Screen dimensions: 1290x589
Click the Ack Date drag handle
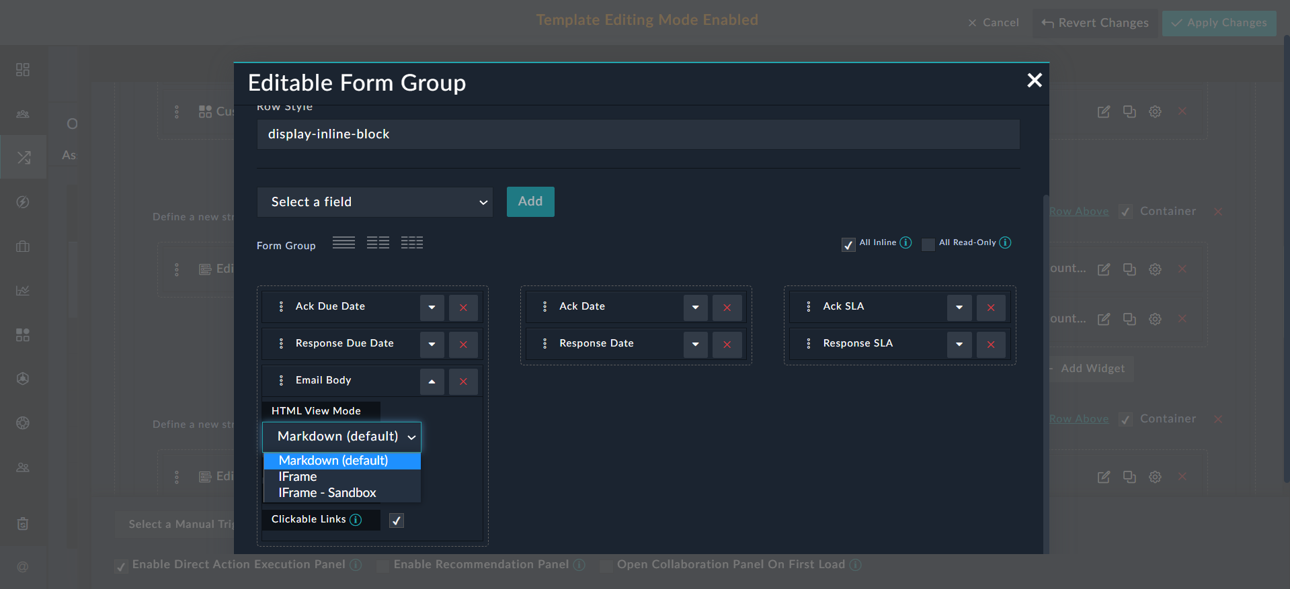point(545,306)
